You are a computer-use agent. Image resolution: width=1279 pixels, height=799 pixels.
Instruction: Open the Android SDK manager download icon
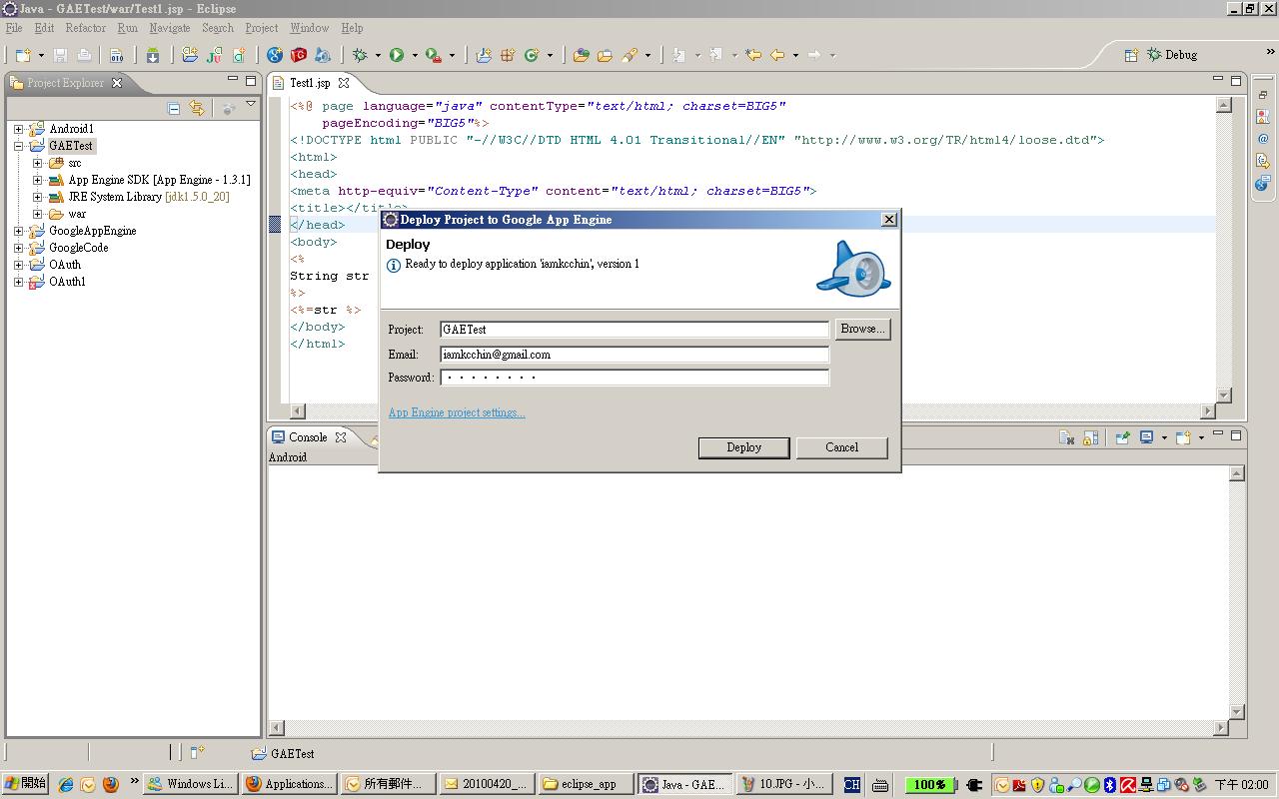(153, 55)
